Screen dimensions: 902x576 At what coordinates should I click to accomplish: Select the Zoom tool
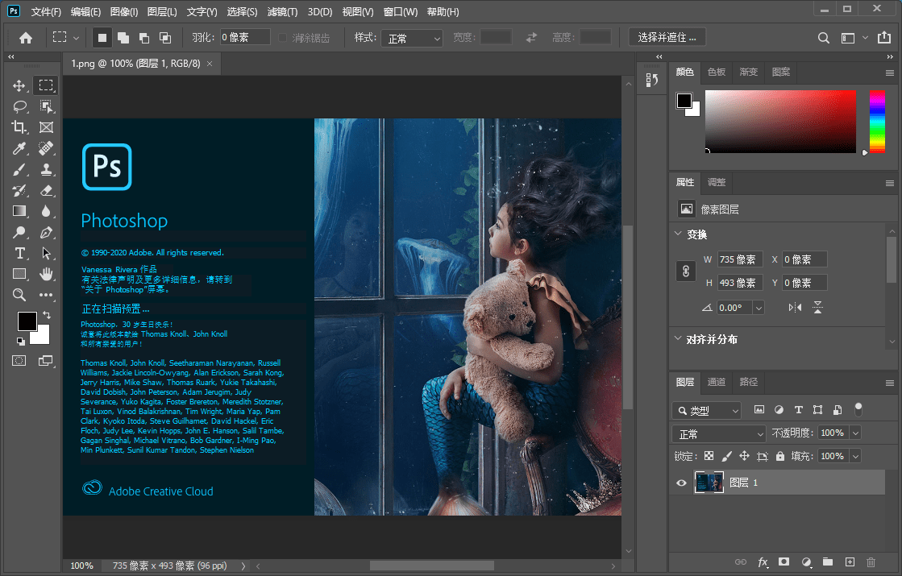[x=19, y=295]
